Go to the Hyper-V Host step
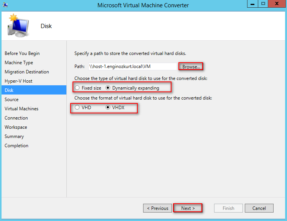287x221 pixels. click(18, 81)
